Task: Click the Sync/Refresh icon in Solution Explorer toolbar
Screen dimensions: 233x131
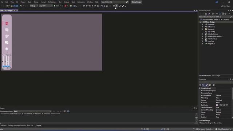Action: pyautogui.click(x=220, y=14)
